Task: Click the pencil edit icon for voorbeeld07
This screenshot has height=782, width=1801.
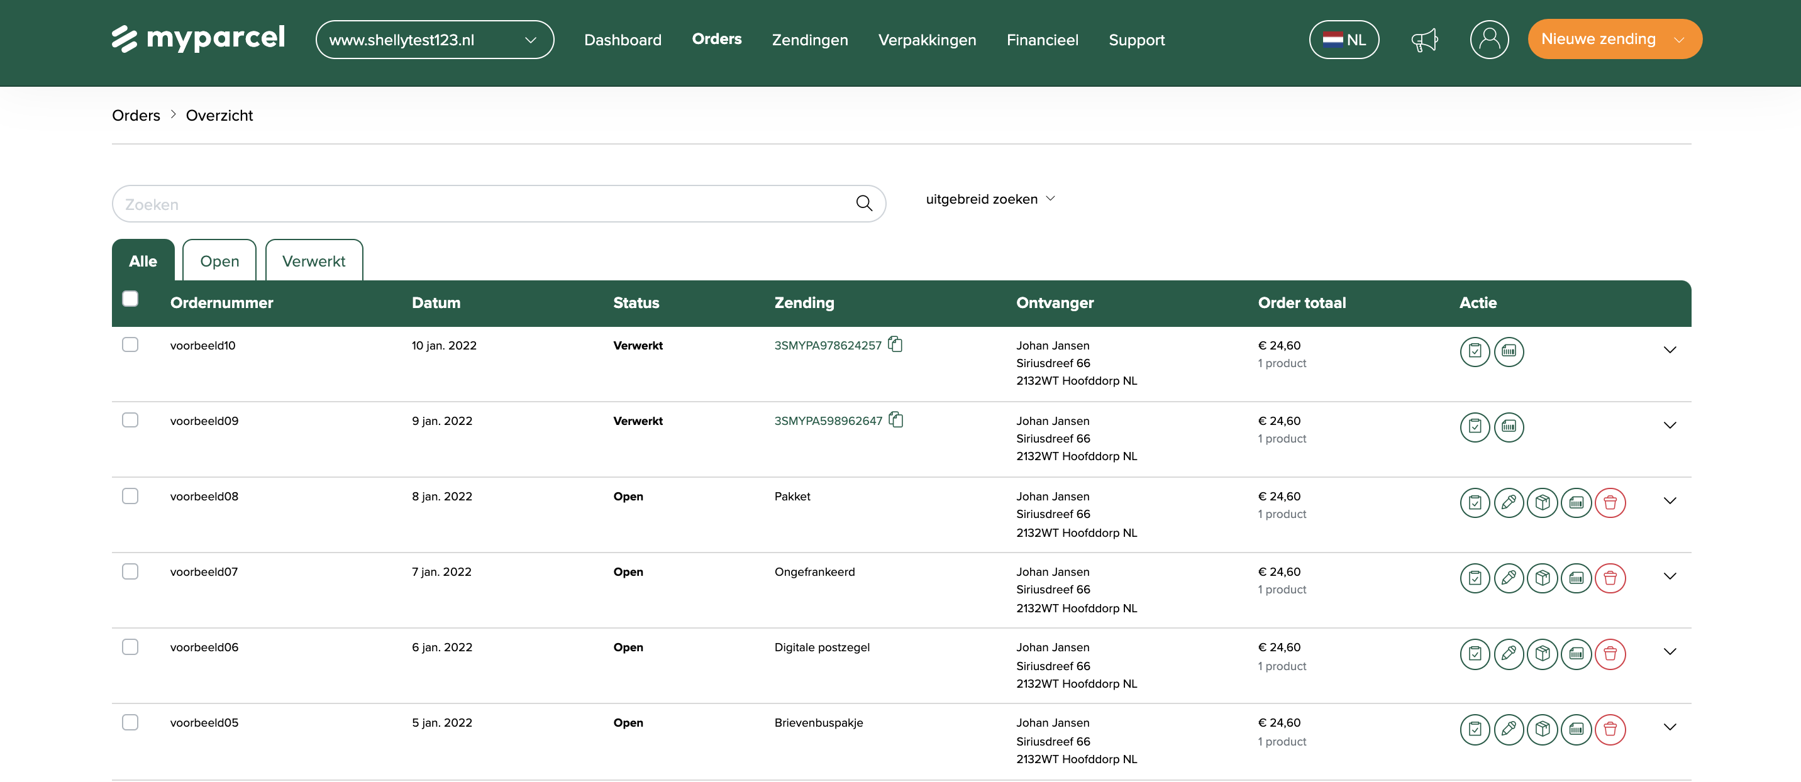Action: 1508,578
